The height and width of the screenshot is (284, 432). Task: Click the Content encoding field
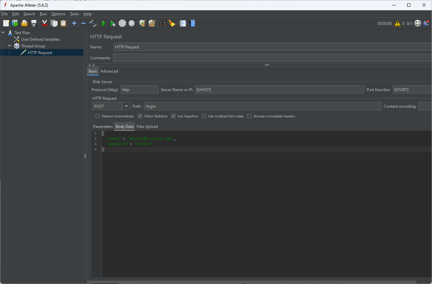425,106
